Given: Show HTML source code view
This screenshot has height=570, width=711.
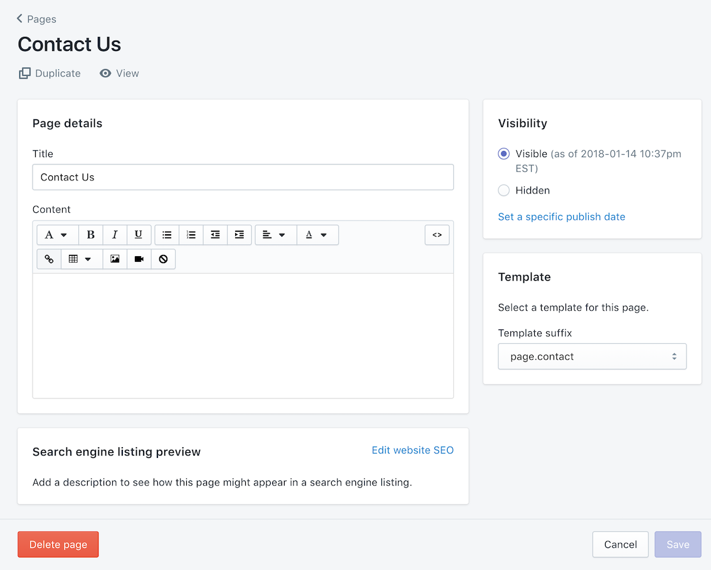Looking at the screenshot, I should pyautogui.click(x=437, y=235).
